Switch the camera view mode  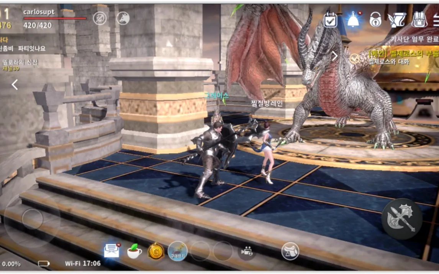pos(246,251)
